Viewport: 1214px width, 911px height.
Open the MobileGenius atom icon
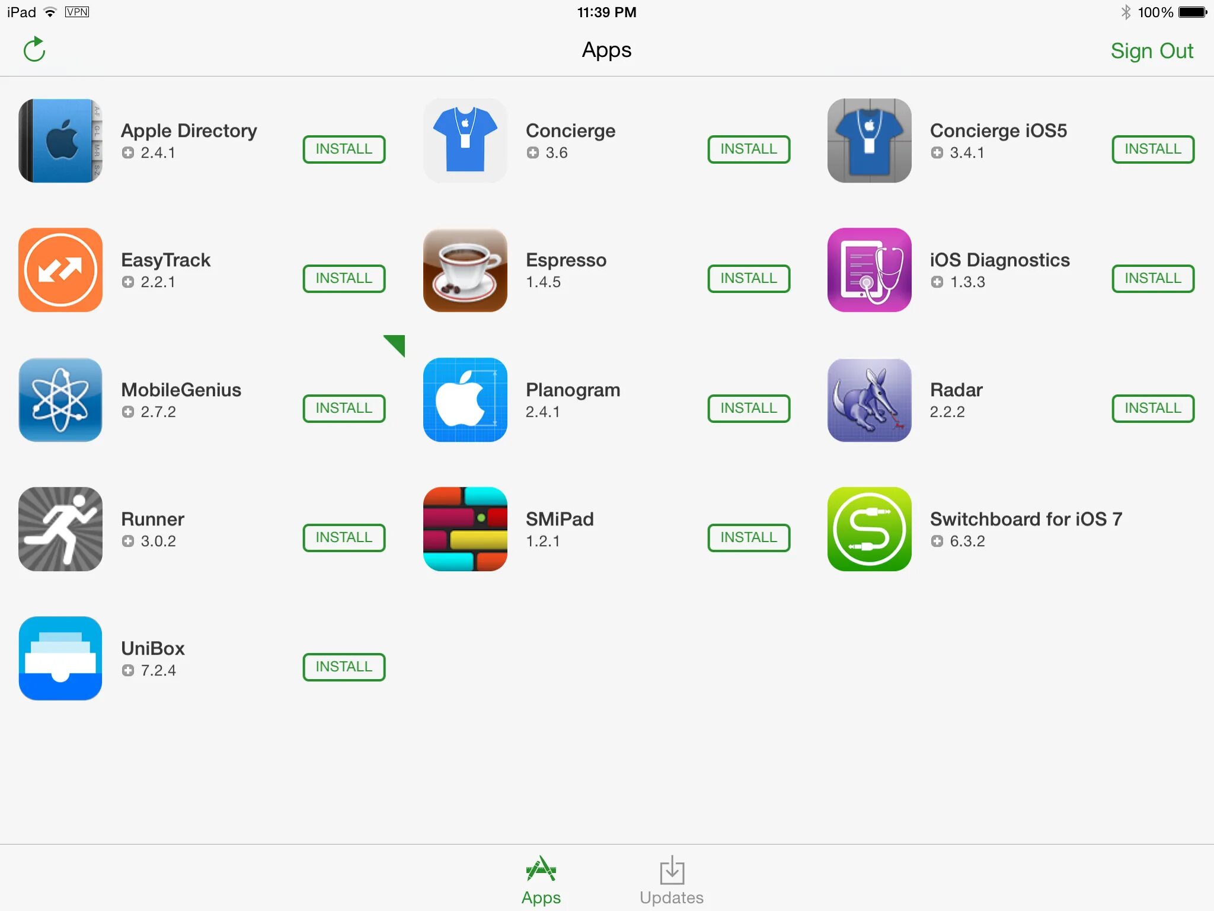[60, 400]
